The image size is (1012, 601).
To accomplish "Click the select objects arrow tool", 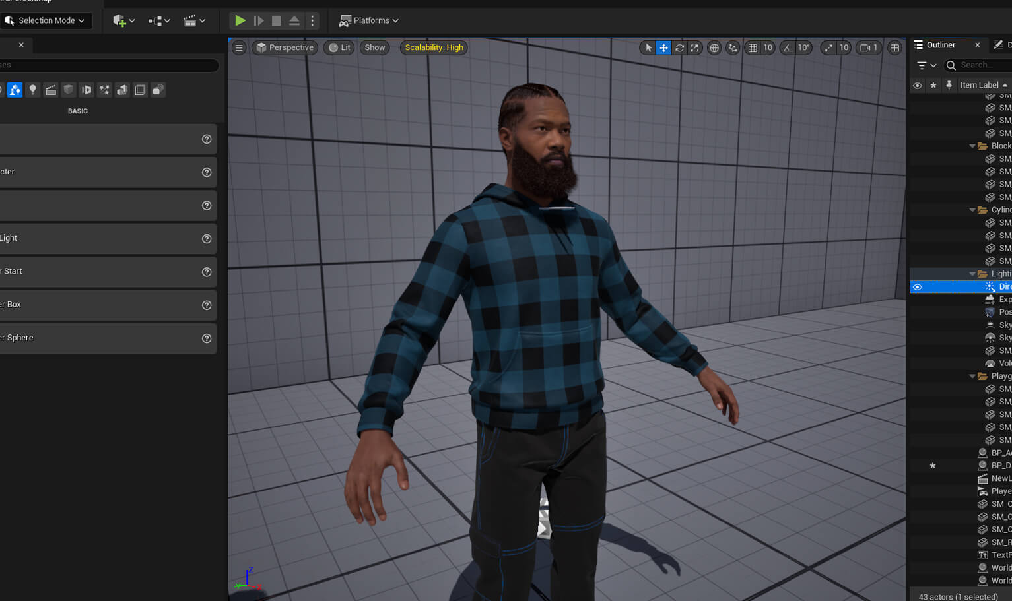I will pos(648,47).
